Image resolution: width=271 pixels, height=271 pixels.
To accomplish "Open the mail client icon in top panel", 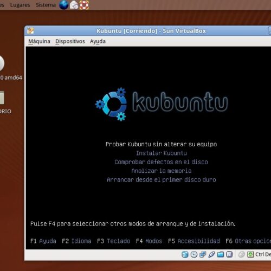I will coord(74,5).
